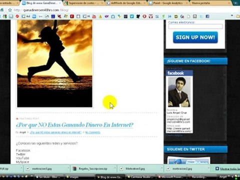The height and width of the screenshot is (180, 240).
Task: Open the ¿Por que NO Estas Ganando Dinero post title
Action: (x=74, y=125)
